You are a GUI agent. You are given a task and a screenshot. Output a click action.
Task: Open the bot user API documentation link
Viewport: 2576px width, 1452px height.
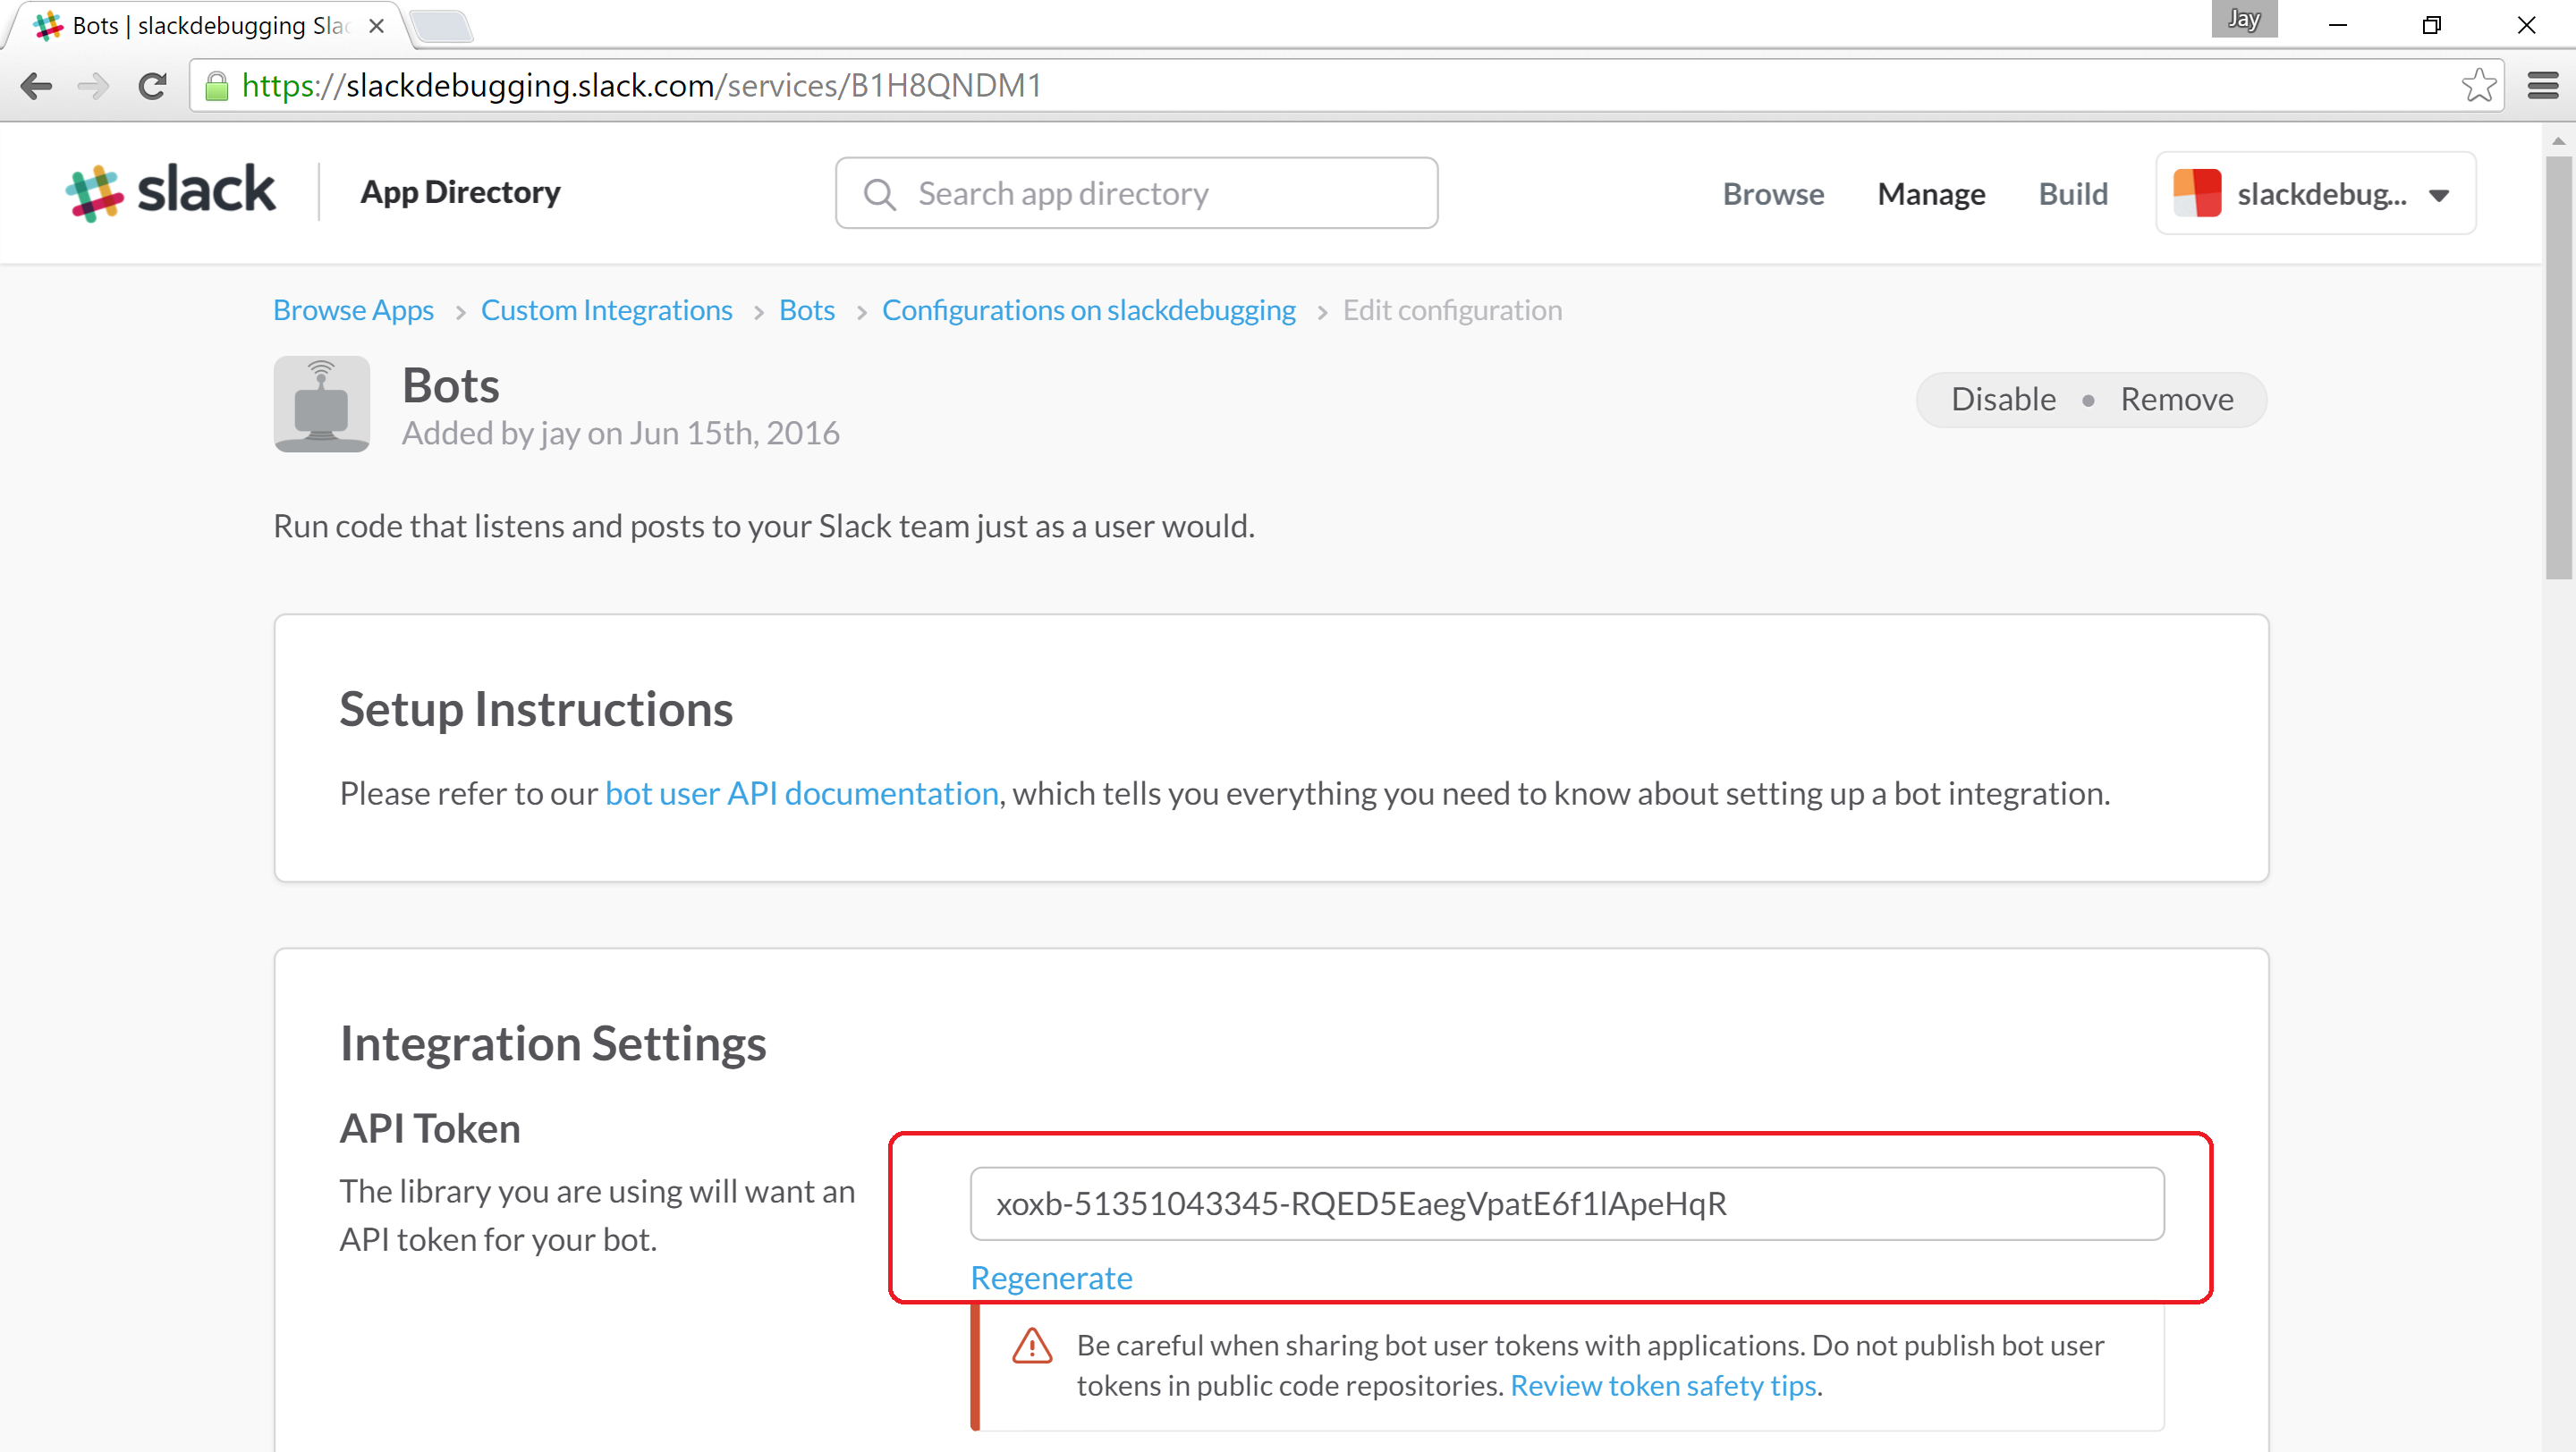(x=802, y=792)
